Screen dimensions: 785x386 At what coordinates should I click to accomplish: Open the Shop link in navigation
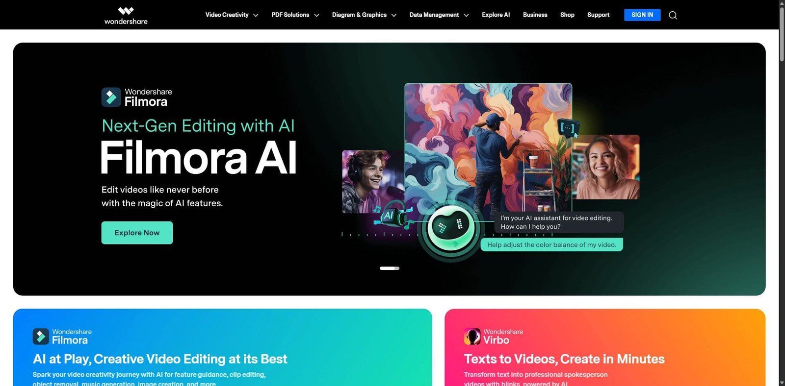567,15
